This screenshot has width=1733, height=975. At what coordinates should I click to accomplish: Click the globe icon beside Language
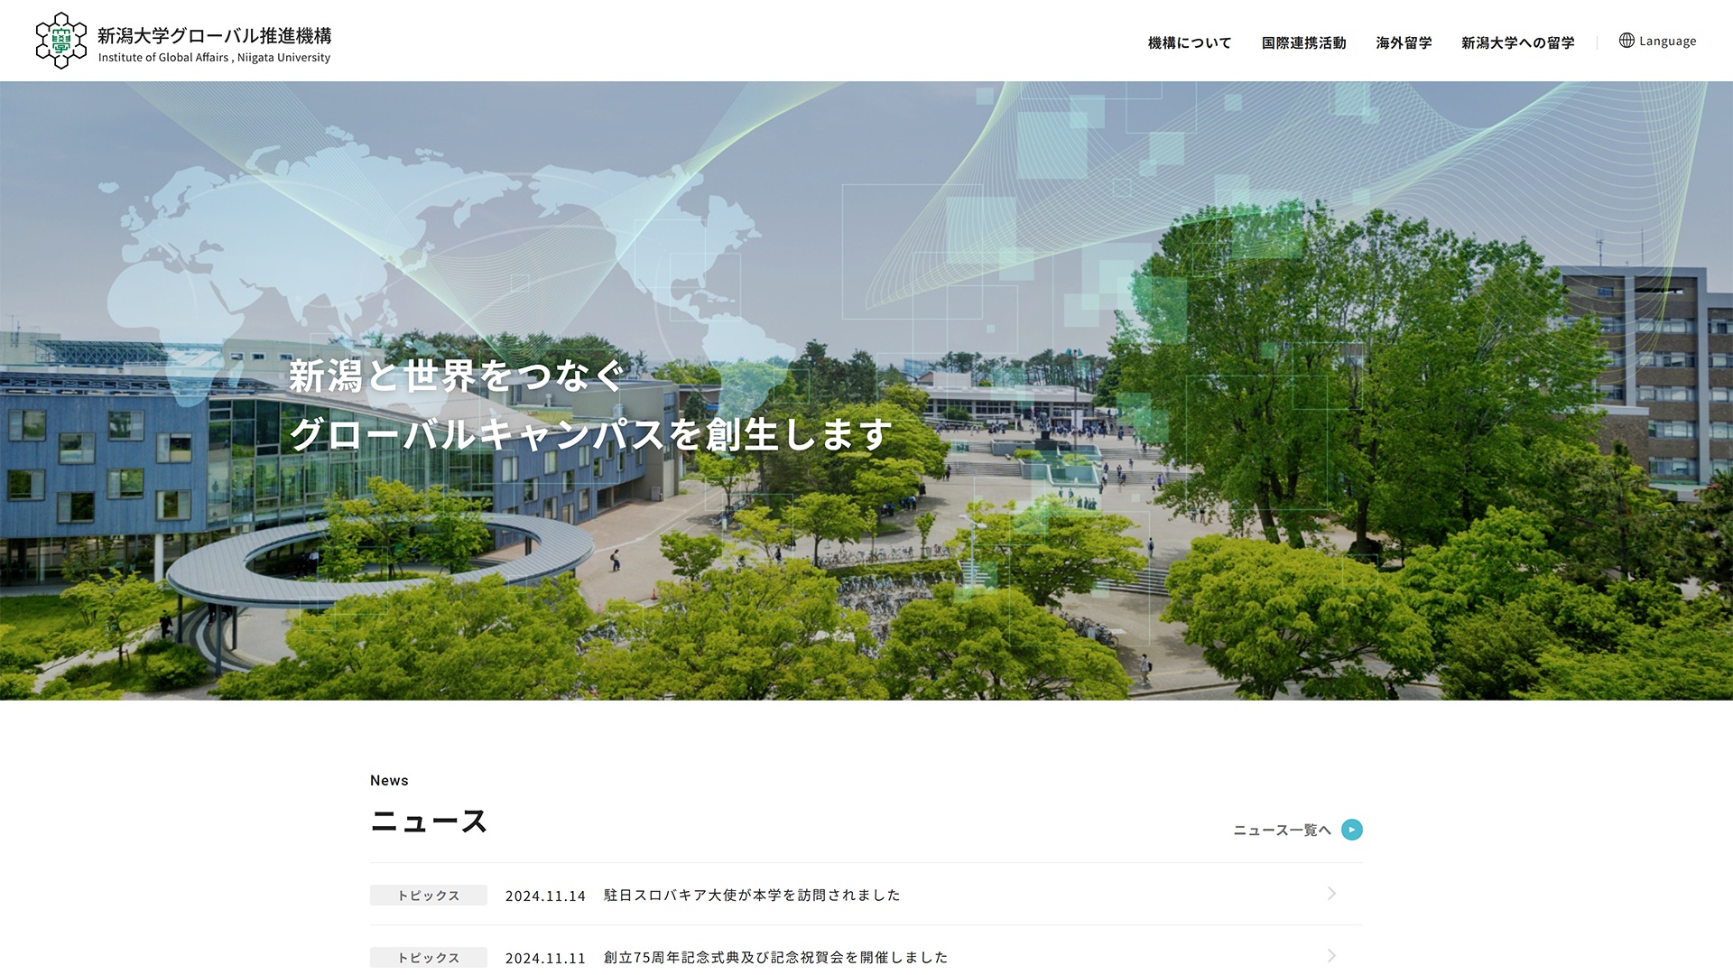pyautogui.click(x=1626, y=41)
